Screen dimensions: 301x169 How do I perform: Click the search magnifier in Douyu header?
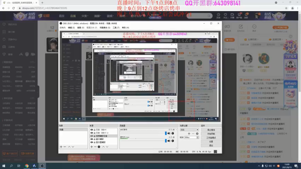coord(209,16)
